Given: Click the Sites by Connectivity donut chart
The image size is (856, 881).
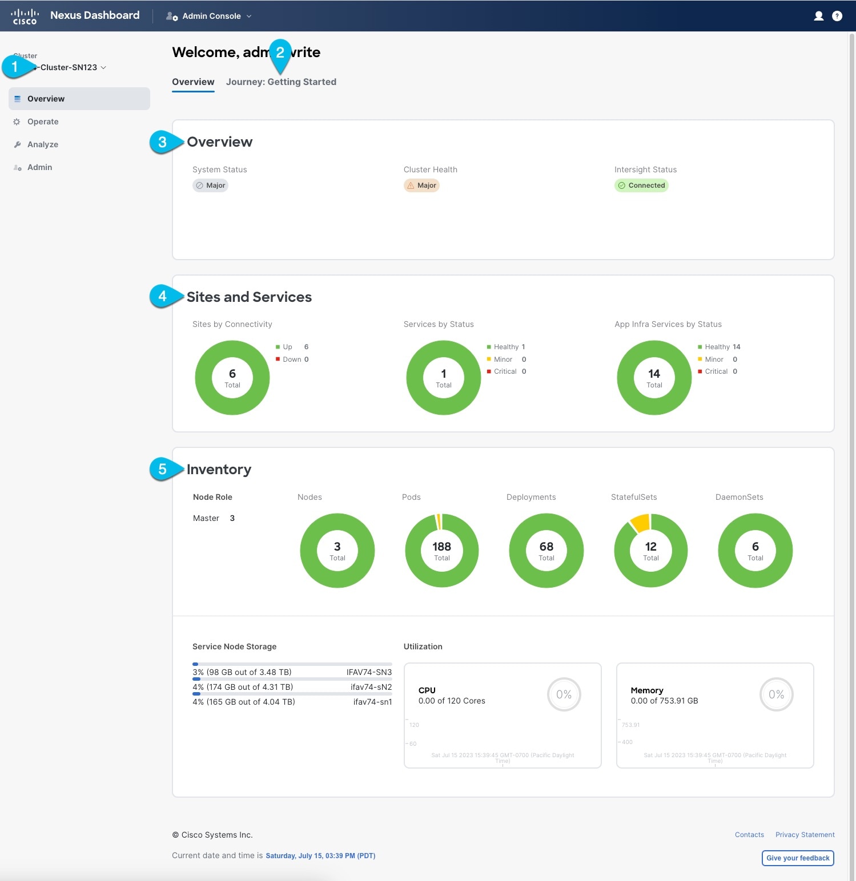Looking at the screenshot, I should pos(232,378).
